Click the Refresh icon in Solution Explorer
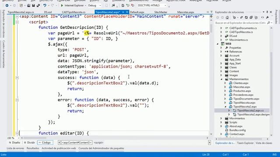The image size is (280, 157). coord(246,17)
